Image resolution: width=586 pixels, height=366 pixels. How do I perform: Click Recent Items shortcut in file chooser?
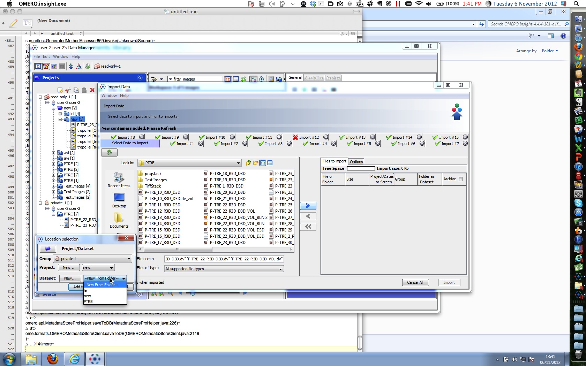tap(119, 180)
